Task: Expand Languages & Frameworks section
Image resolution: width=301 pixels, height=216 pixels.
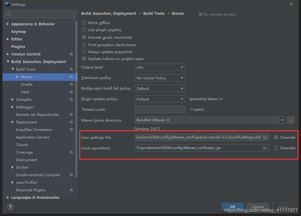Action: 8,197
